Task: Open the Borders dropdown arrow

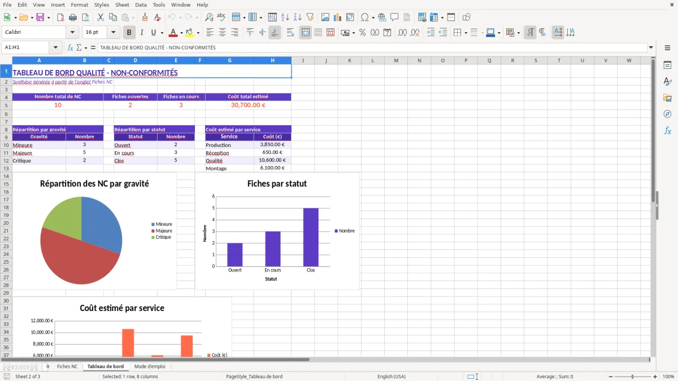Action: coord(465,33)
